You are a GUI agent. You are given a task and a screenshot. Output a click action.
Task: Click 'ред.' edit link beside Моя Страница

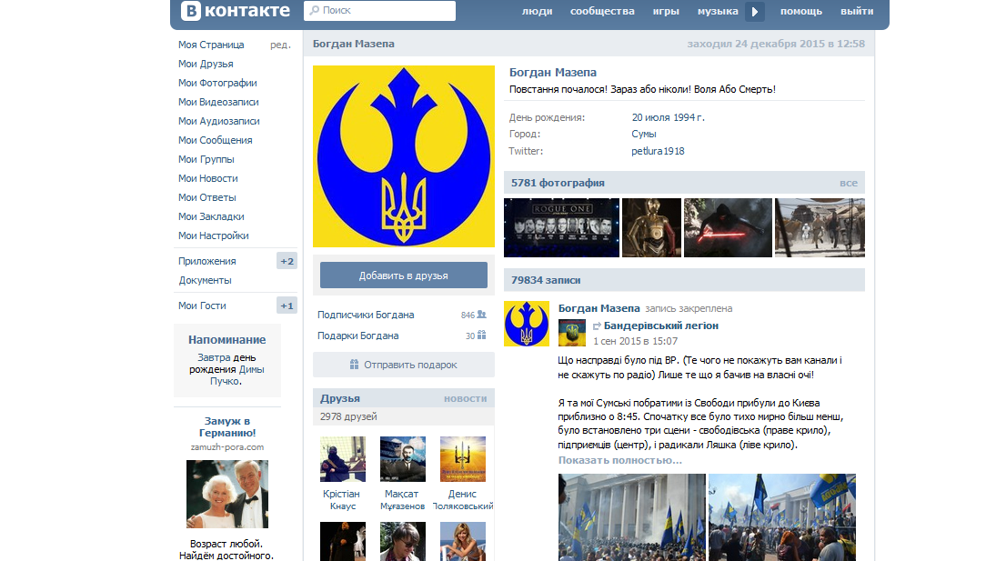pos(280,45)
